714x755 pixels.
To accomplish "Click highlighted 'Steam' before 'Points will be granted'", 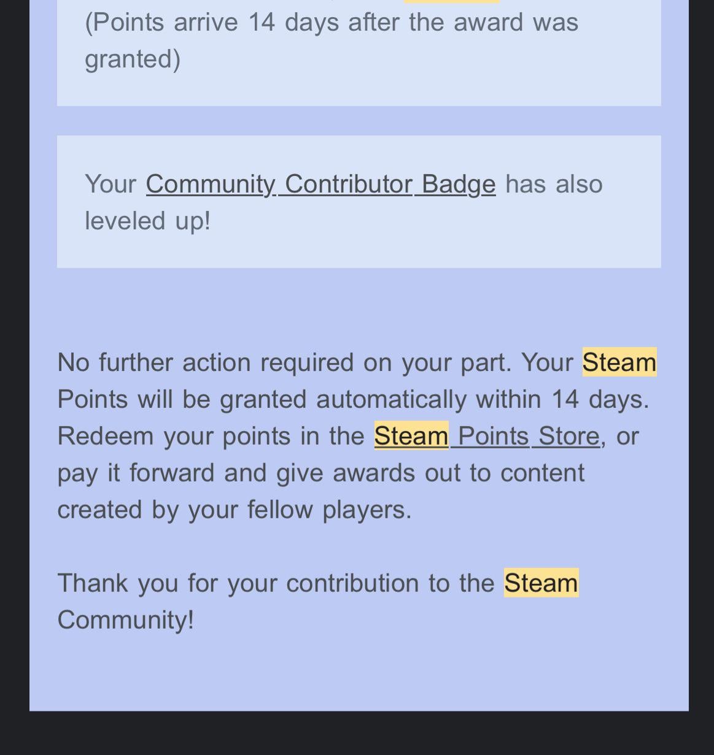I will tap(619, 362).
